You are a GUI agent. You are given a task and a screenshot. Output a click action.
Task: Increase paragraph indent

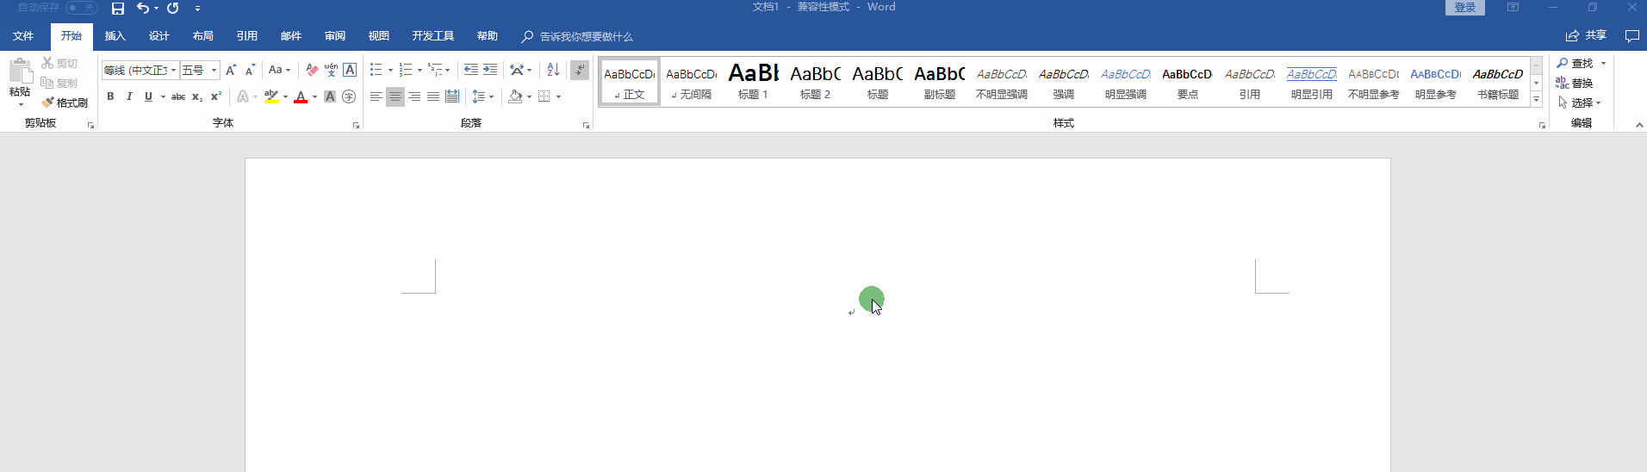(x=490, y=70)
